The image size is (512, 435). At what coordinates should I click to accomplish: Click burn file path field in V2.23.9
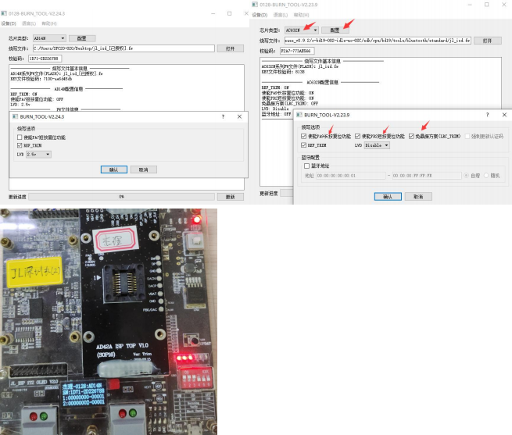tap(378, 41)
